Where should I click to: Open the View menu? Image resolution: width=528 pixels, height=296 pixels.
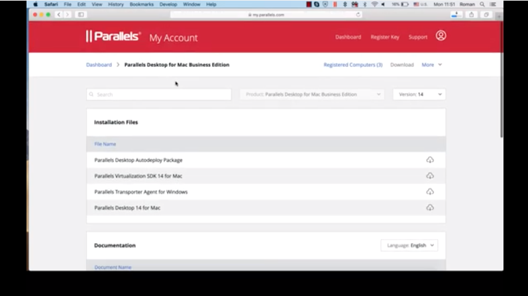point(97,5)
